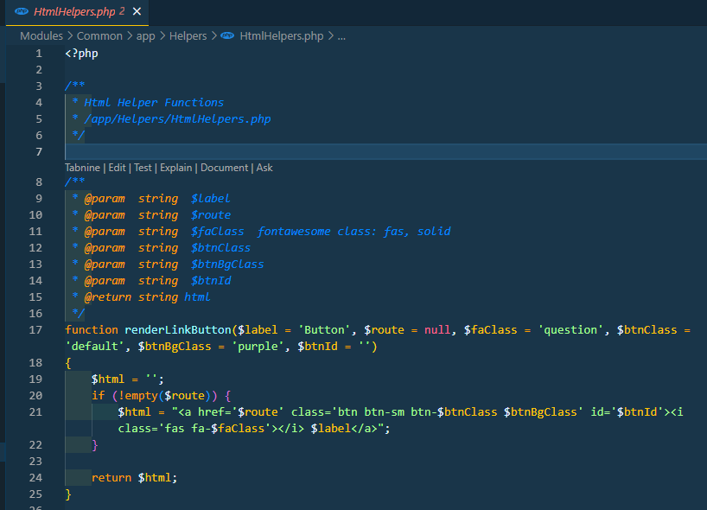Click the '<?php' opening tag
The height and width of the screenshot is (510, 707).
(x=81, y=54)
